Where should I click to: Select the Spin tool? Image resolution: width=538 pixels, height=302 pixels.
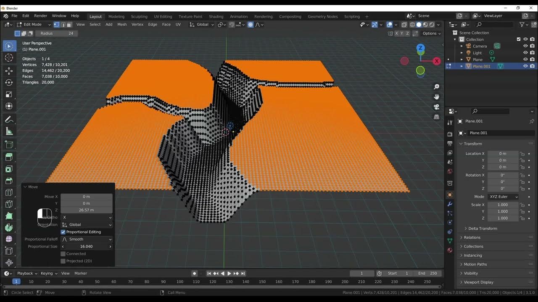pos(9,228)
